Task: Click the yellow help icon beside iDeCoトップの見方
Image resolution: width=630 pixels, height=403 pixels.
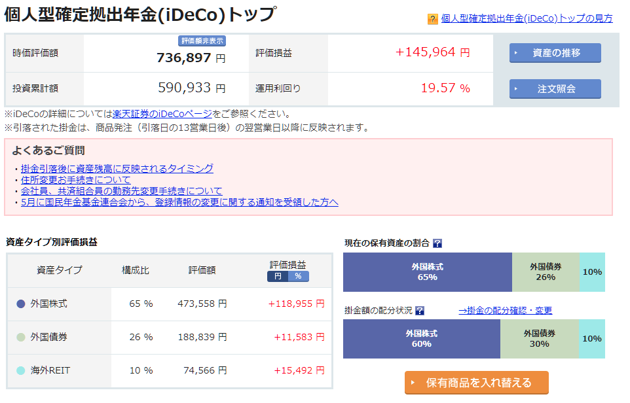Action: click(x=432, y=19)
